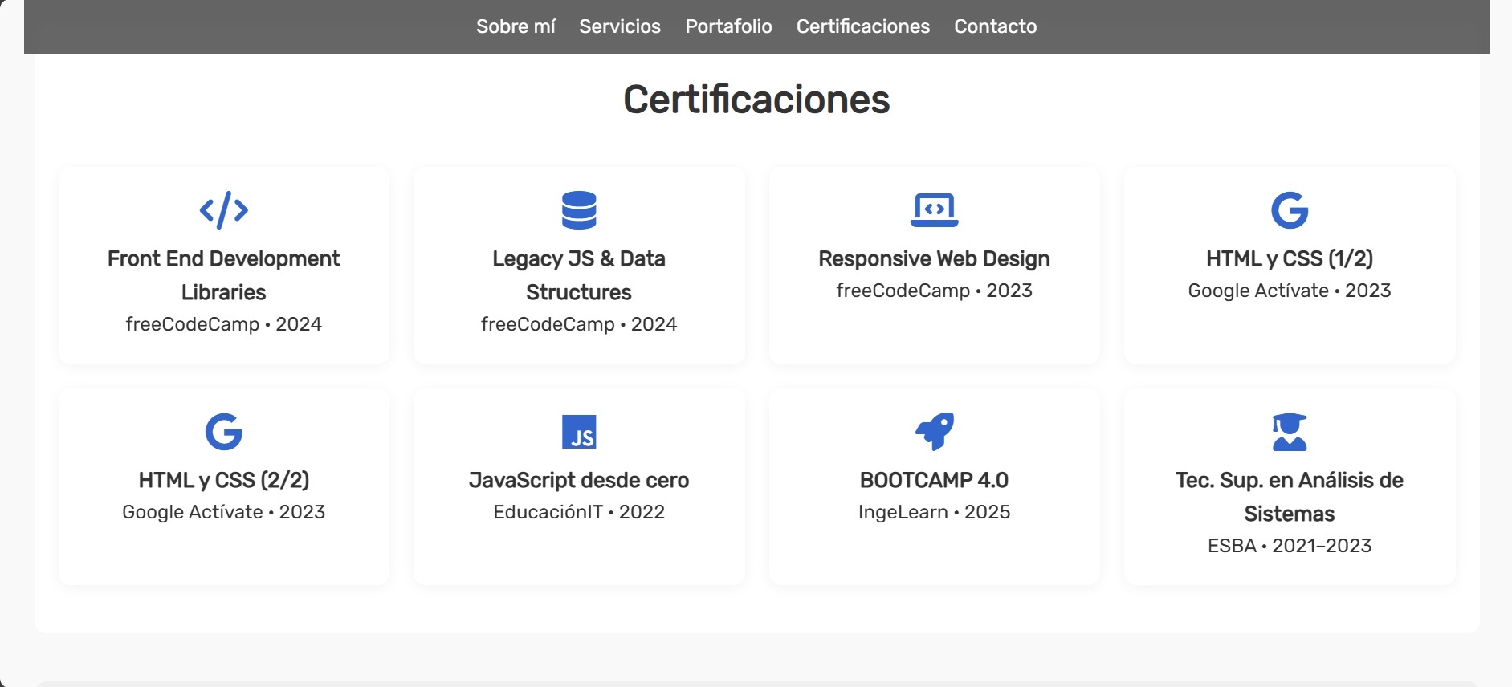The width and height of the screenshot is (1512, 687).
Task: Click the IngeLearn • 2025 text
Action: [x=935, y=512]
